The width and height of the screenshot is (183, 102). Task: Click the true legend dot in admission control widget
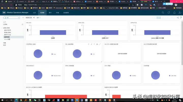pos(52,54)
